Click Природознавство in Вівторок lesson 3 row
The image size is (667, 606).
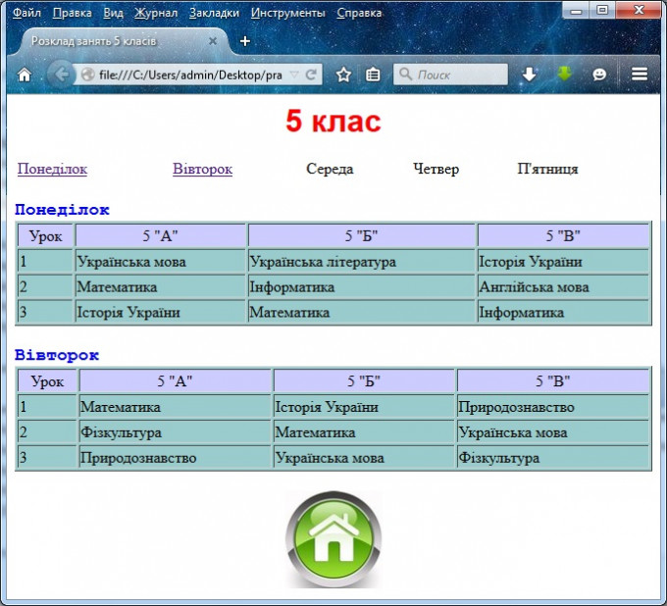click(175, 458)
